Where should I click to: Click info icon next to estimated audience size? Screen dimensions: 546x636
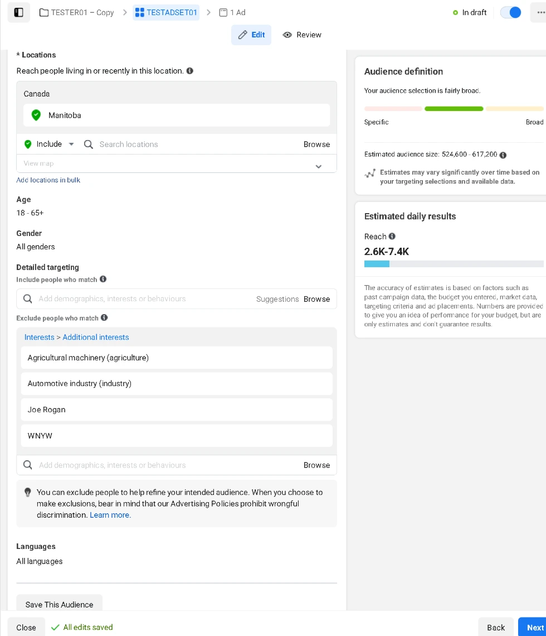(503, 155)
